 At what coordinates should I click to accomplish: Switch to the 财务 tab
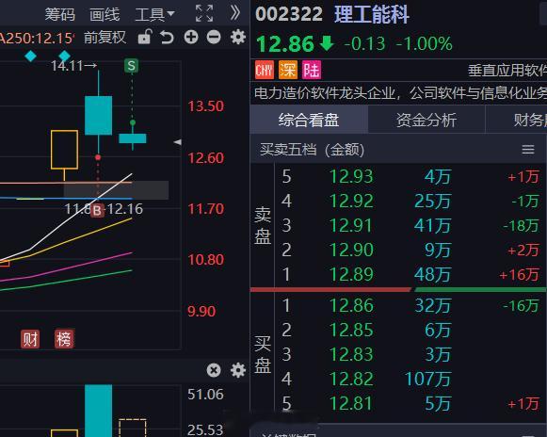[x=516, y=120]
